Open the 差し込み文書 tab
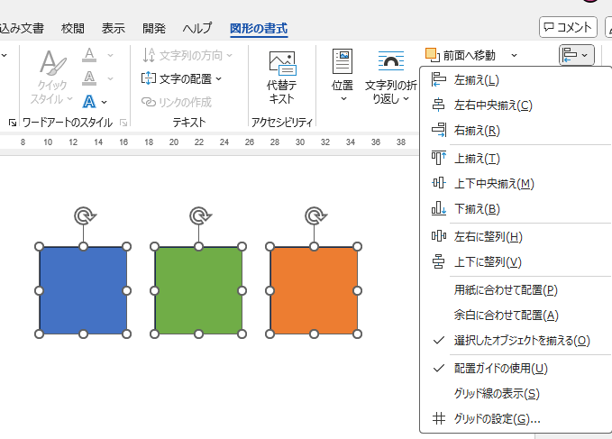Image resolution: width=612 pixels, height=439 pixels. (22, 29)
